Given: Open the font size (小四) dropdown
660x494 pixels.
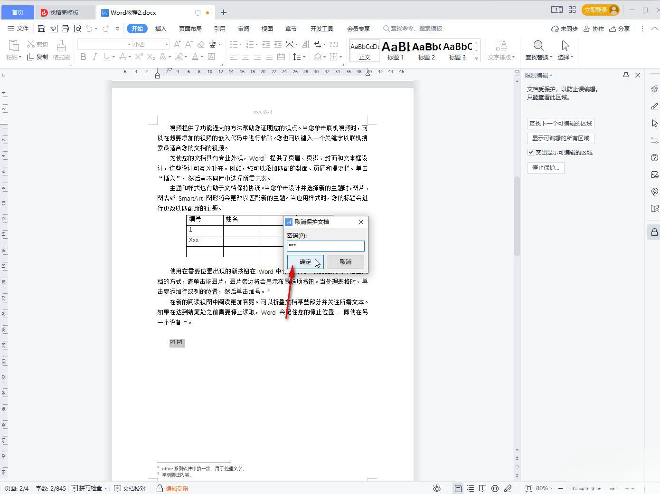Looking at the screenshot, I should [167, 44].
